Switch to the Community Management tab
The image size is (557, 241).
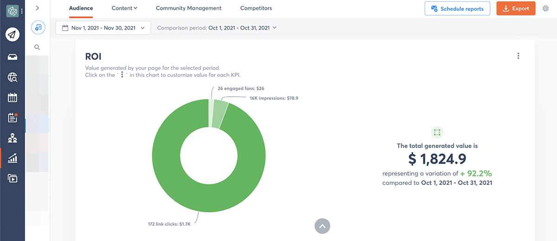pos(188,8)
